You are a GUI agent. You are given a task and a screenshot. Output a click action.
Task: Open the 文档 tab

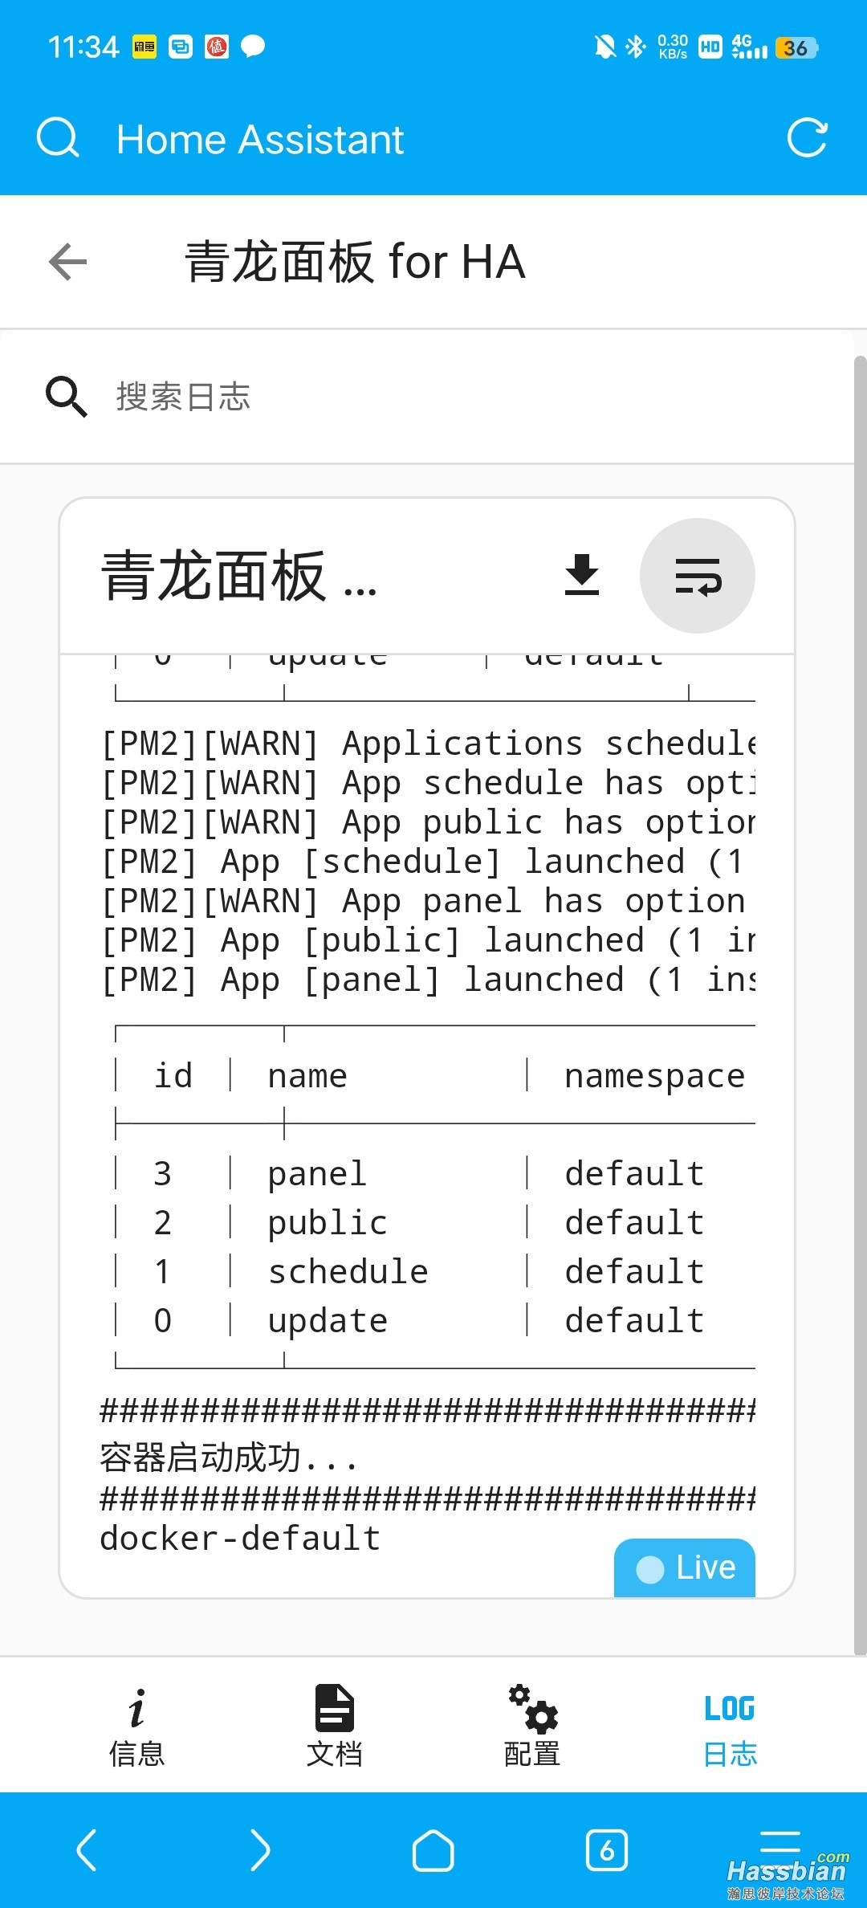(335, 1727)
